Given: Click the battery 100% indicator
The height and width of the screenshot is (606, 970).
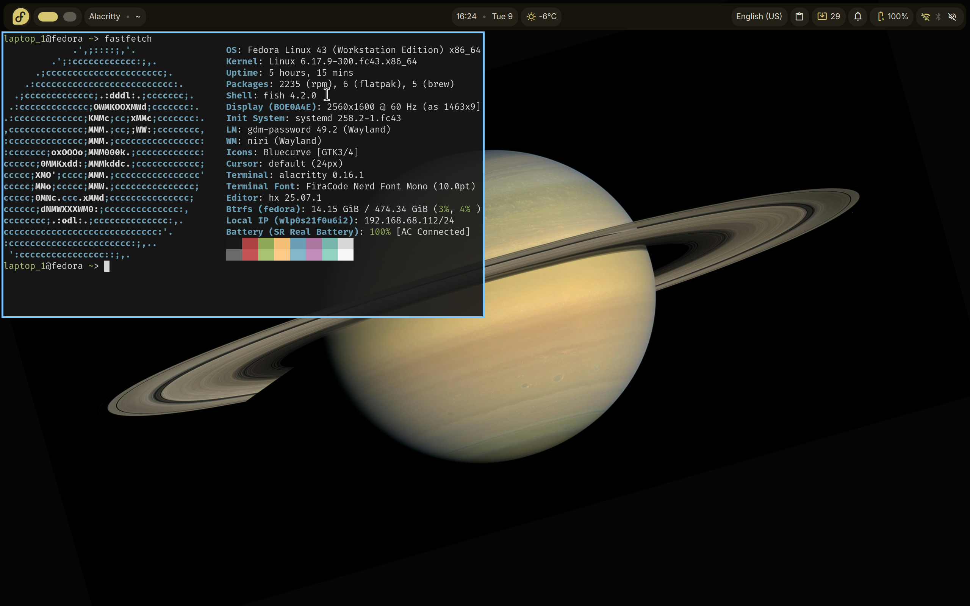Looking at the screenshot, I should pos(892,16).
